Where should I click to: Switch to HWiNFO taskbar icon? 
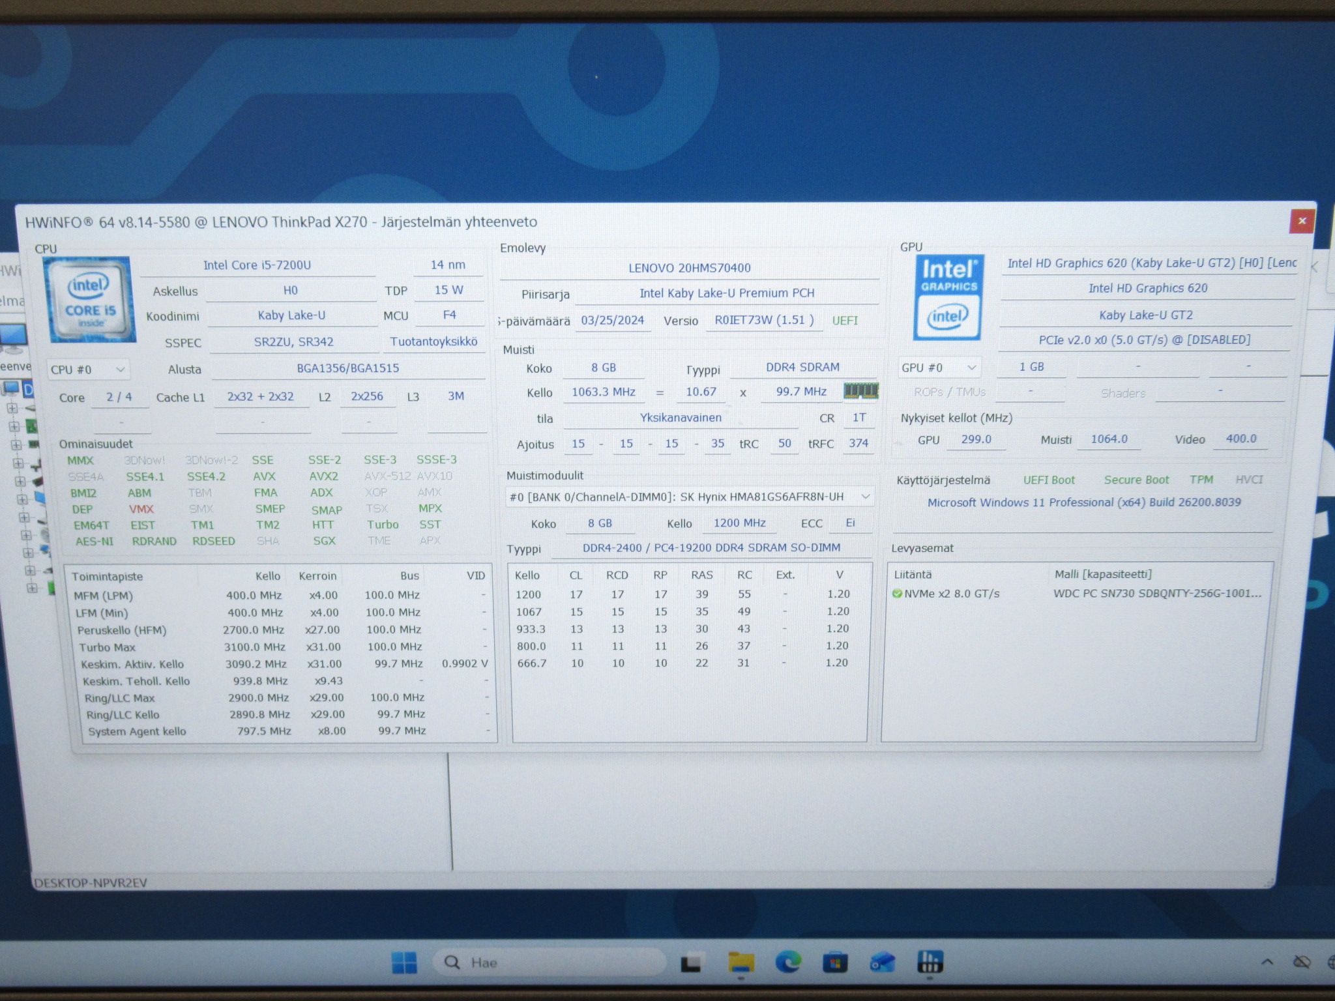click(x=930, y=963)
